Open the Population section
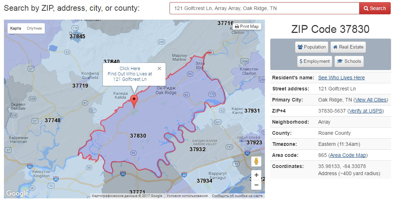The width and height of the screenshot is (395, 203). point(311,47)
